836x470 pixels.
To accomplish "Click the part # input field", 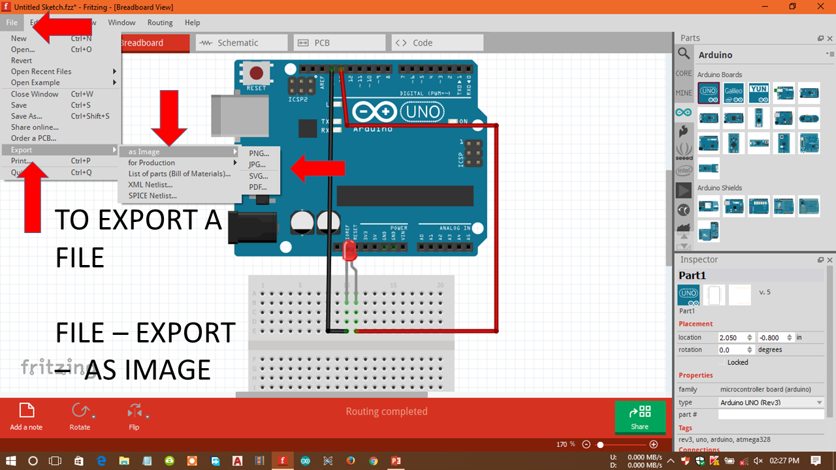I will [771, 415].
